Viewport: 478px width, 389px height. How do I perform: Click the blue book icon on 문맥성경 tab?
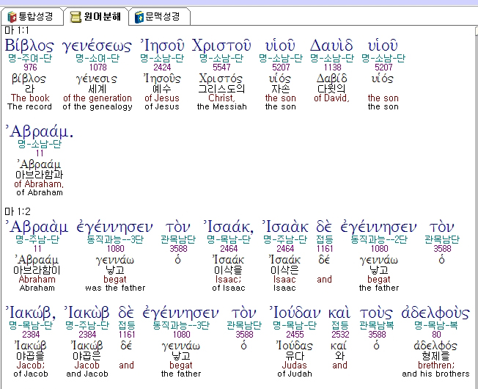(x=139, y=16)
